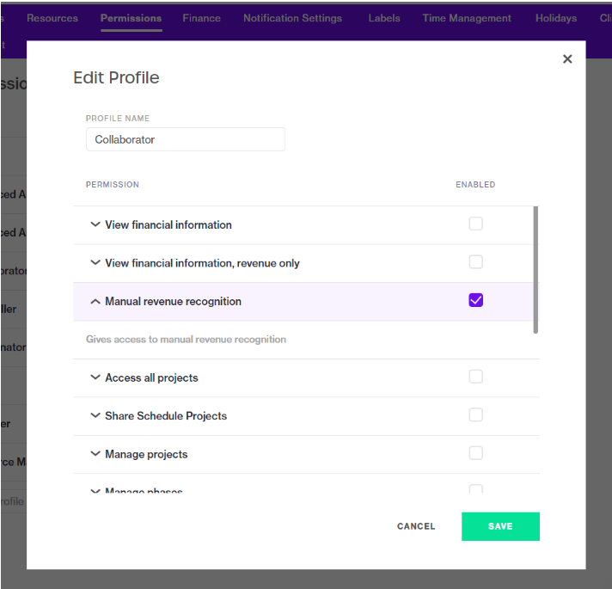Enable Manage projects checkbox
This screenshot has width=612, height=589.
click(475, 453)
